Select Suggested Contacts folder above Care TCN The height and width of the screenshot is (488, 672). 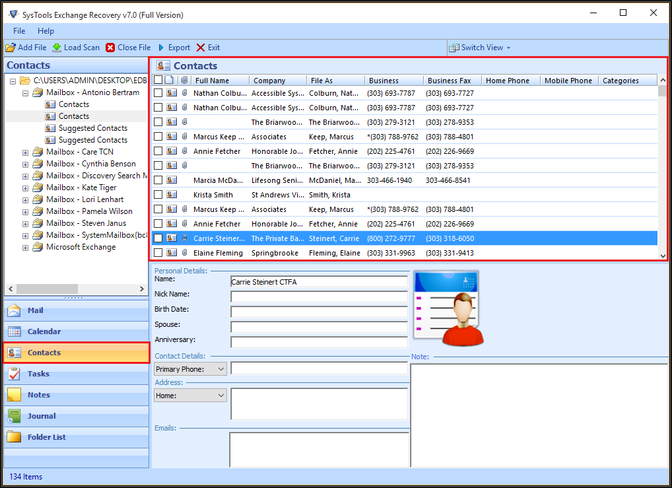(x=92, y=140)
